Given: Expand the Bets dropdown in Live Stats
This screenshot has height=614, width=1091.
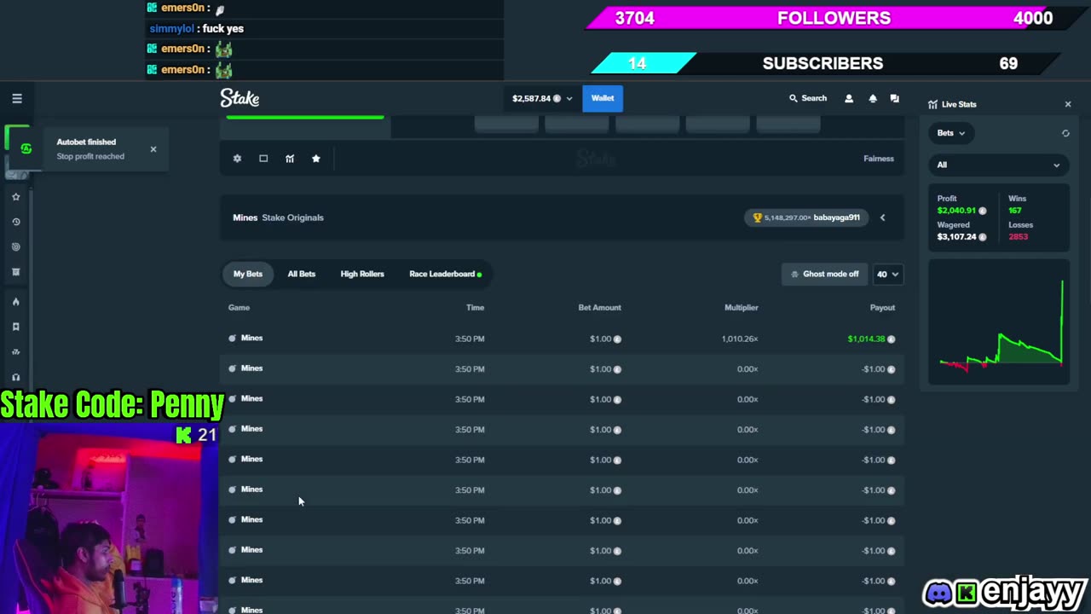Looking at the screenshot, I should [951, 133].
